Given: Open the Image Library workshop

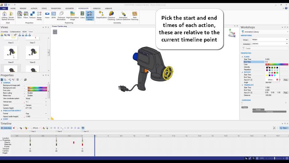Looking at the screenshot, I should [x=39, y=16].
